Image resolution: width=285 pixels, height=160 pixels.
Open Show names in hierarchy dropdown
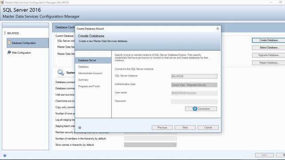click(151, 145)
